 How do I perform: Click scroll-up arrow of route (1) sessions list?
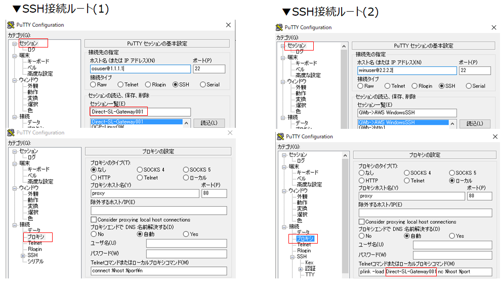pyautogui.click(x=186, y=123)
